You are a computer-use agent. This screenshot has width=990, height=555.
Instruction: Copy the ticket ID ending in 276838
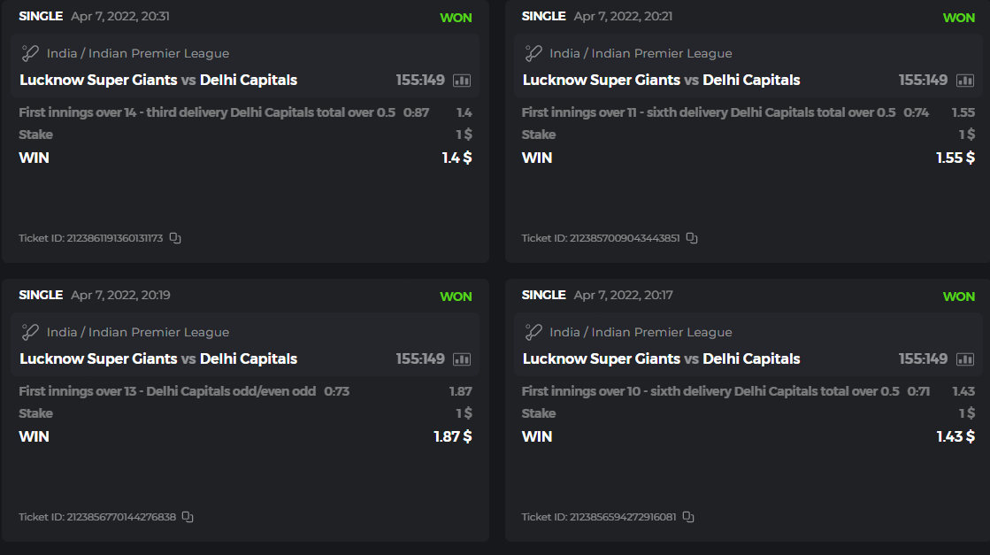coord(188,517)
